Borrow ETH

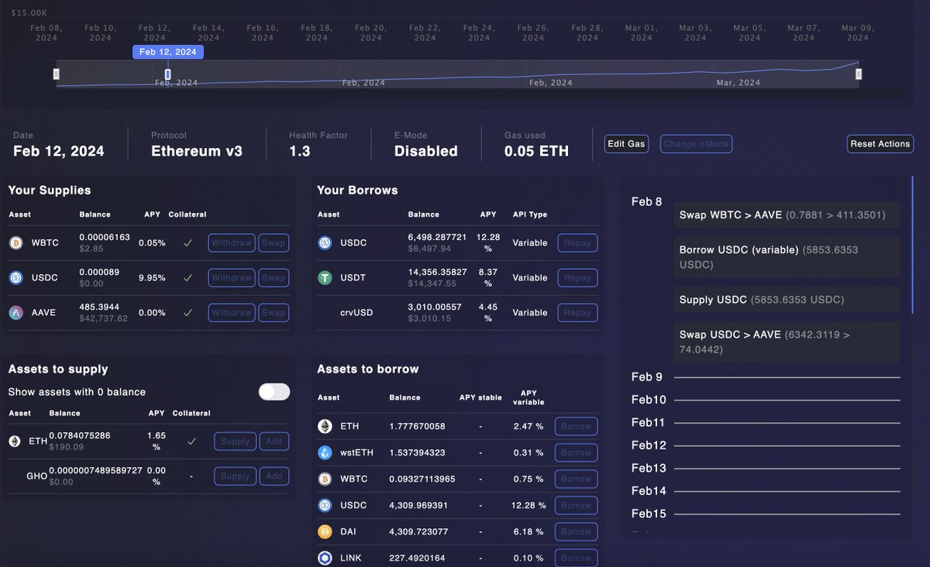576,427
